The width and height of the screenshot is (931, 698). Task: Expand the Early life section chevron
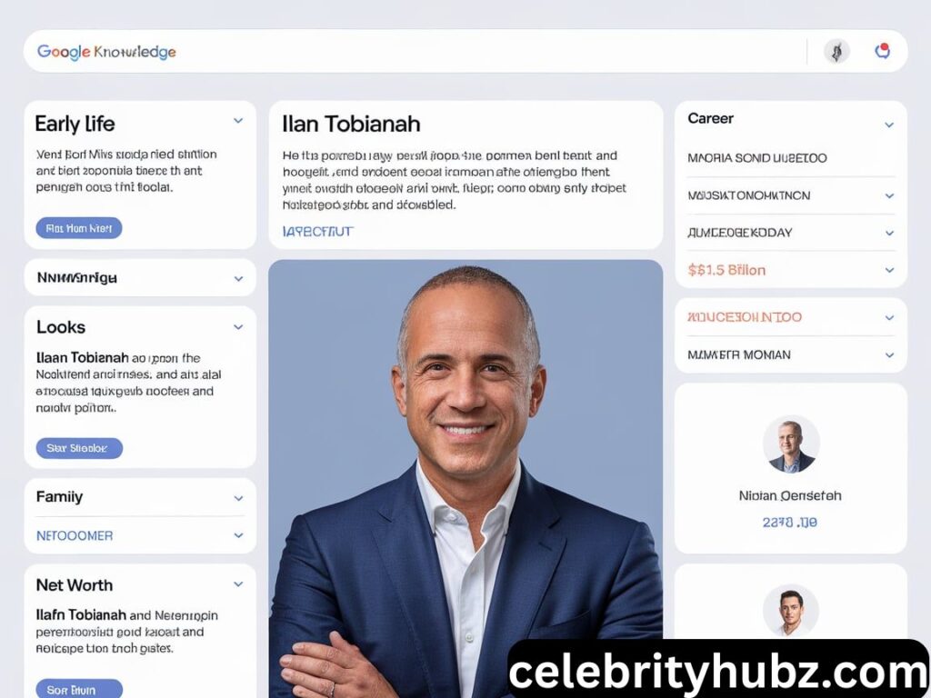[x=238, y=121]
